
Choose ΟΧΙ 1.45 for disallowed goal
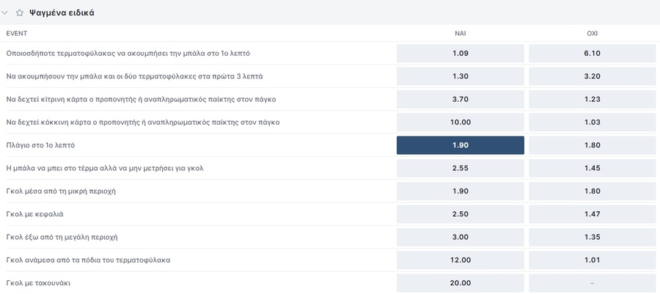click(593, 168)
